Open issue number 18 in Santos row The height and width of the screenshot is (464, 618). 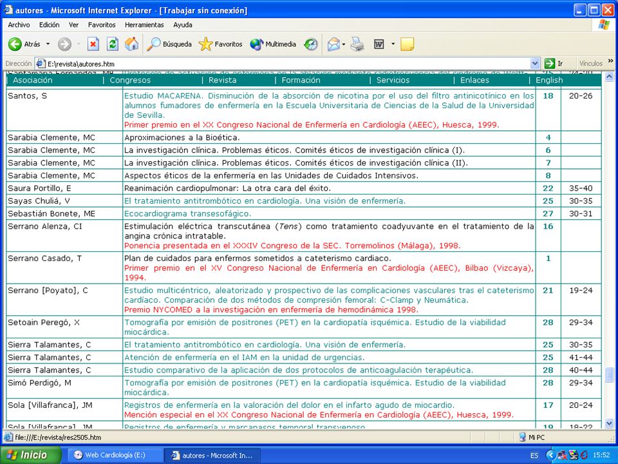548,96
